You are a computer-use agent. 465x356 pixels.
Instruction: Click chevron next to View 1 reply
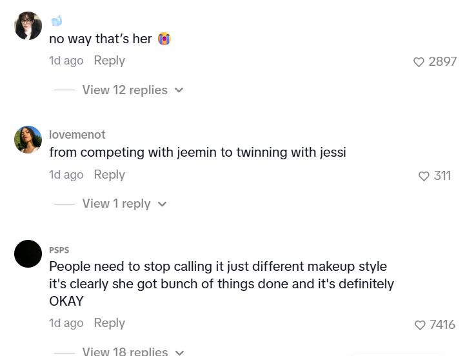162,204
